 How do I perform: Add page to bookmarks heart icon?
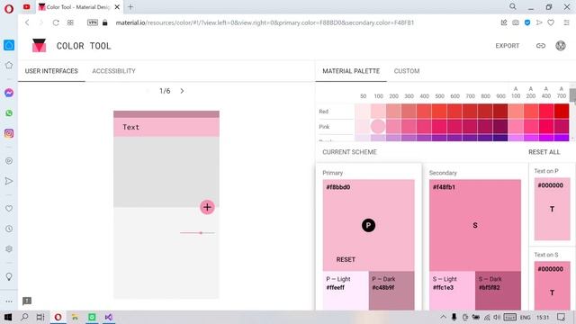tap(551, 22)
